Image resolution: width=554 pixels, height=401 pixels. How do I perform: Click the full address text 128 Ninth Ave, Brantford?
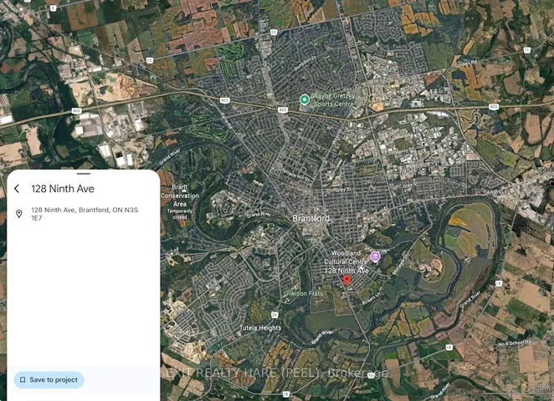85,214
